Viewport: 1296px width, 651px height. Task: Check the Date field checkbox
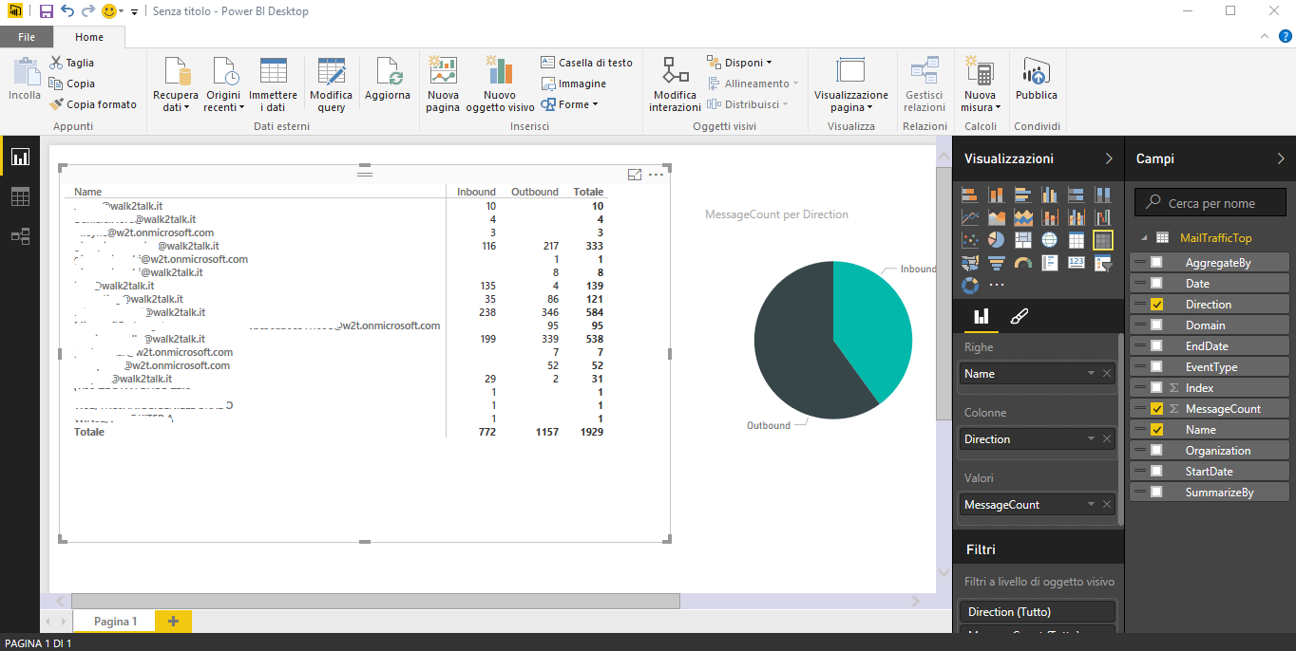click(x=1156, y=284)
